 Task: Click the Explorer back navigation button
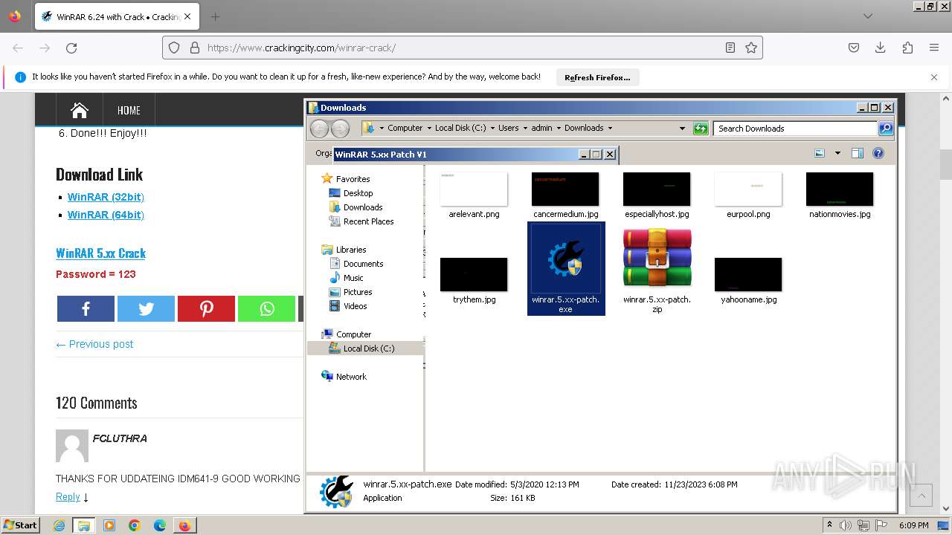point(319,129)
